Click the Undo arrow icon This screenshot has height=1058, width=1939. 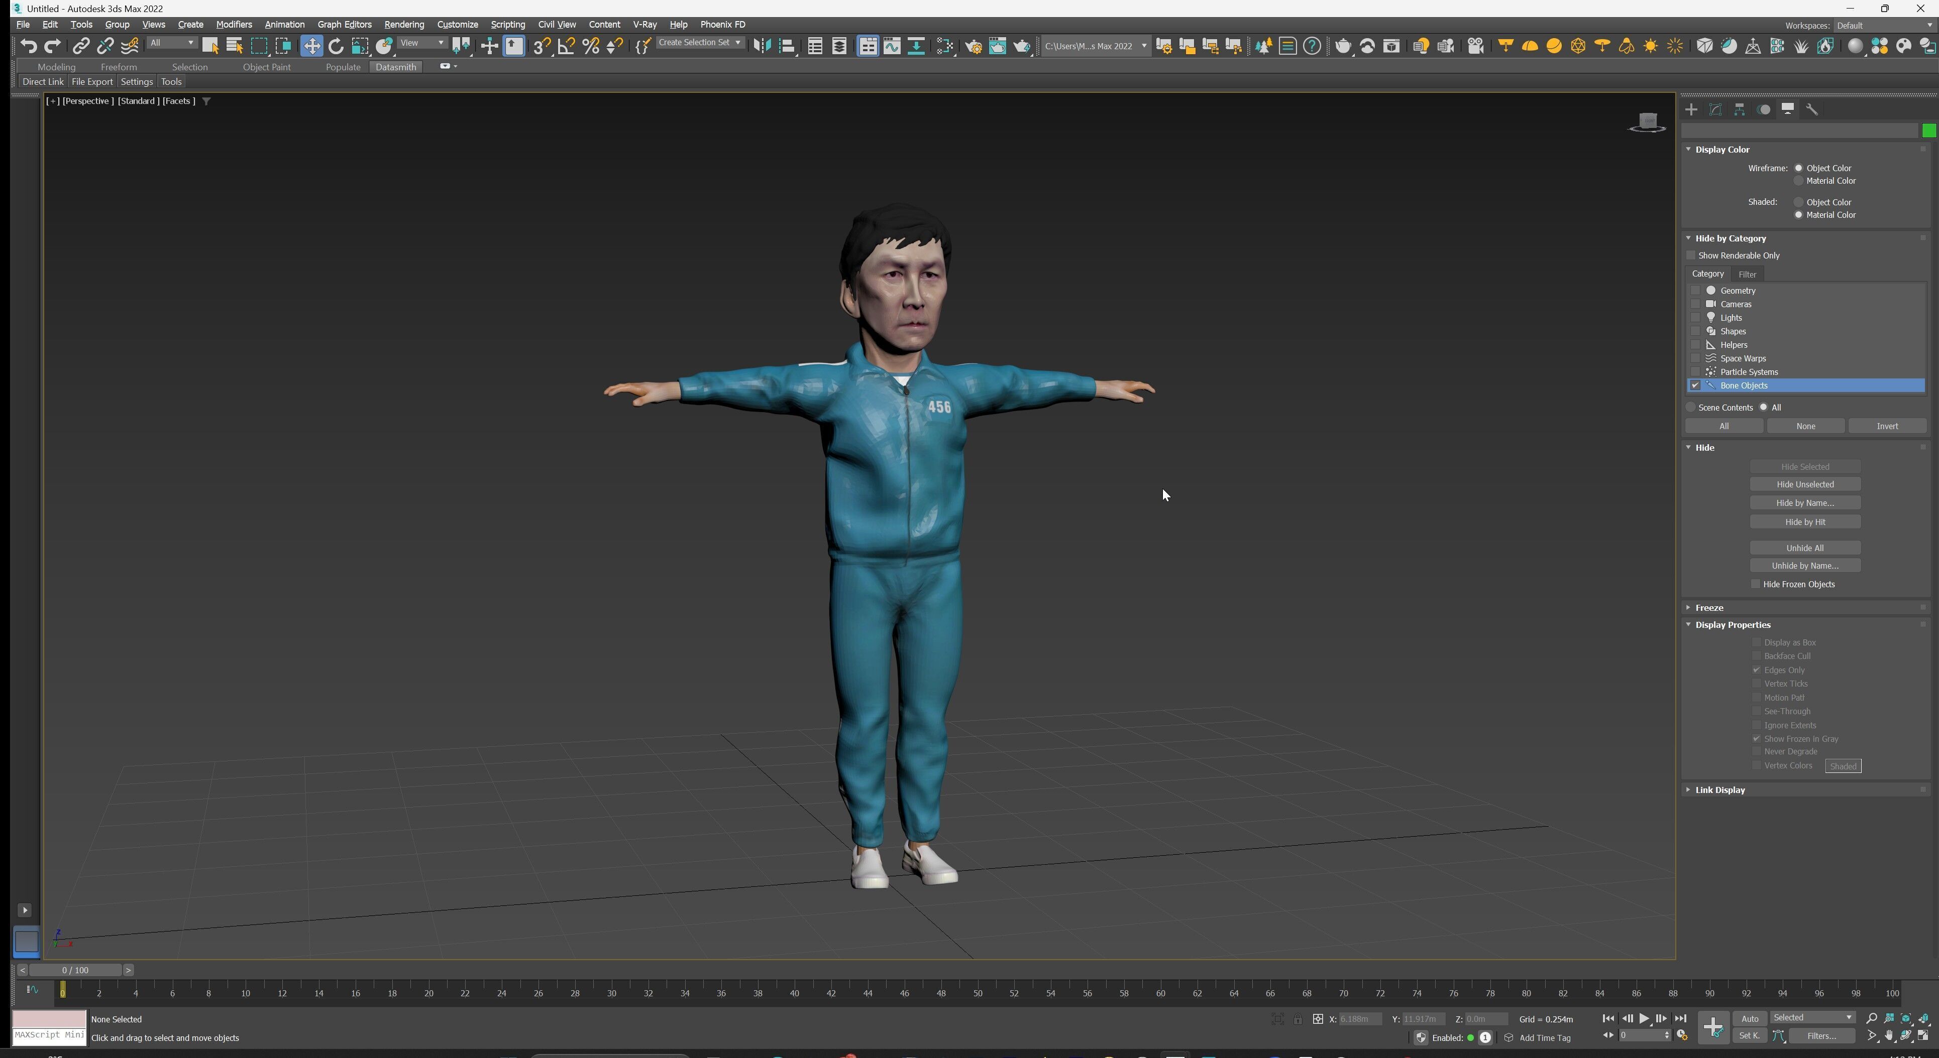pos(28,47)
